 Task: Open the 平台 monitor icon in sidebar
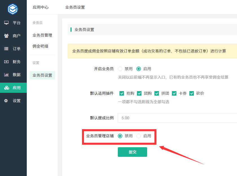6,23
